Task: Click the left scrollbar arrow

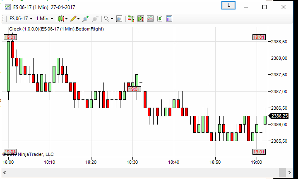Action: pyautogui.click(x=5, y=172)
